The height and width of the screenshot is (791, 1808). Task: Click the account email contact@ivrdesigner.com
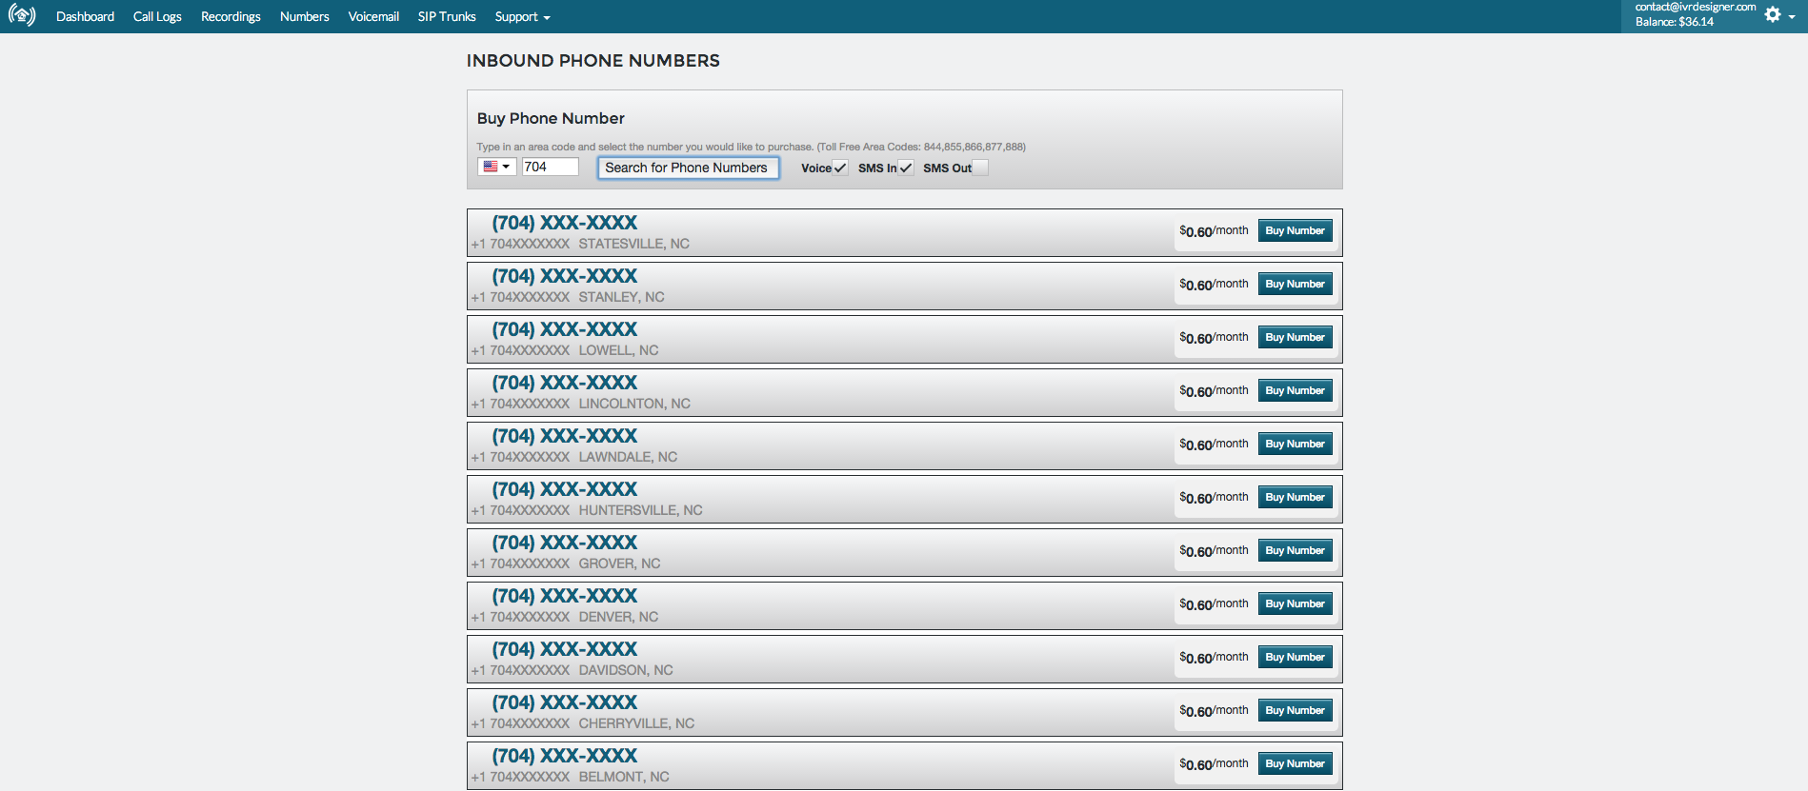pos(1696,7)
